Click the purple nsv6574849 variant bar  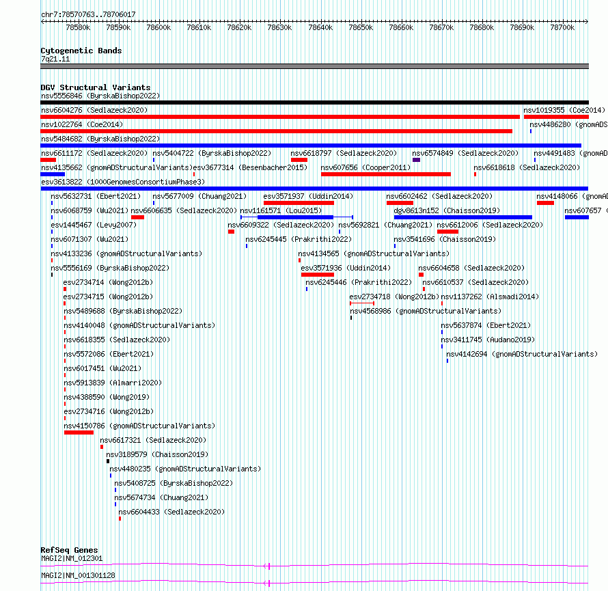click(x=417, y=160)
